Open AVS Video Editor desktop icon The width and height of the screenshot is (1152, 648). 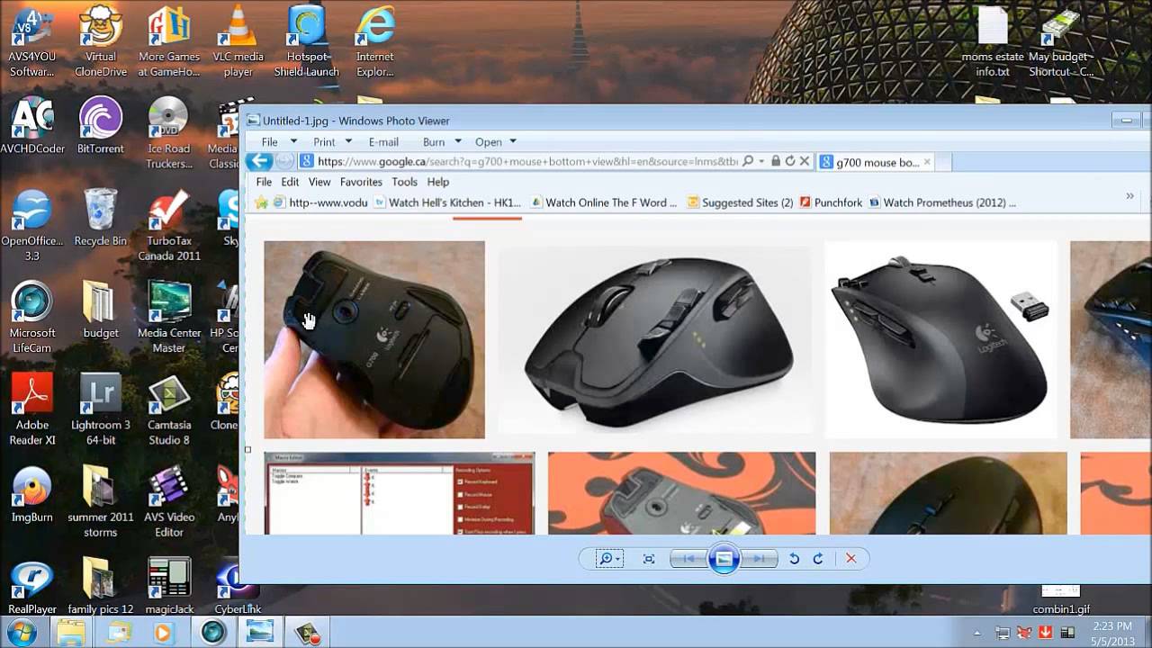click(169, 502)
